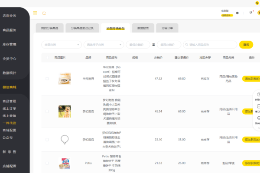Add the 华元宠具 cat bed to my distribution
This screenshot has height=173, width=260.
click(x=251, y=79)
